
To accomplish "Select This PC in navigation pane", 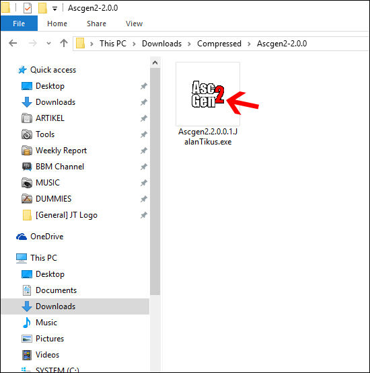I will 44,258.
